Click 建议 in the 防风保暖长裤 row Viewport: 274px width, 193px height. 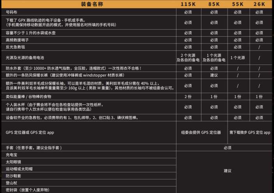click(214, 75)
